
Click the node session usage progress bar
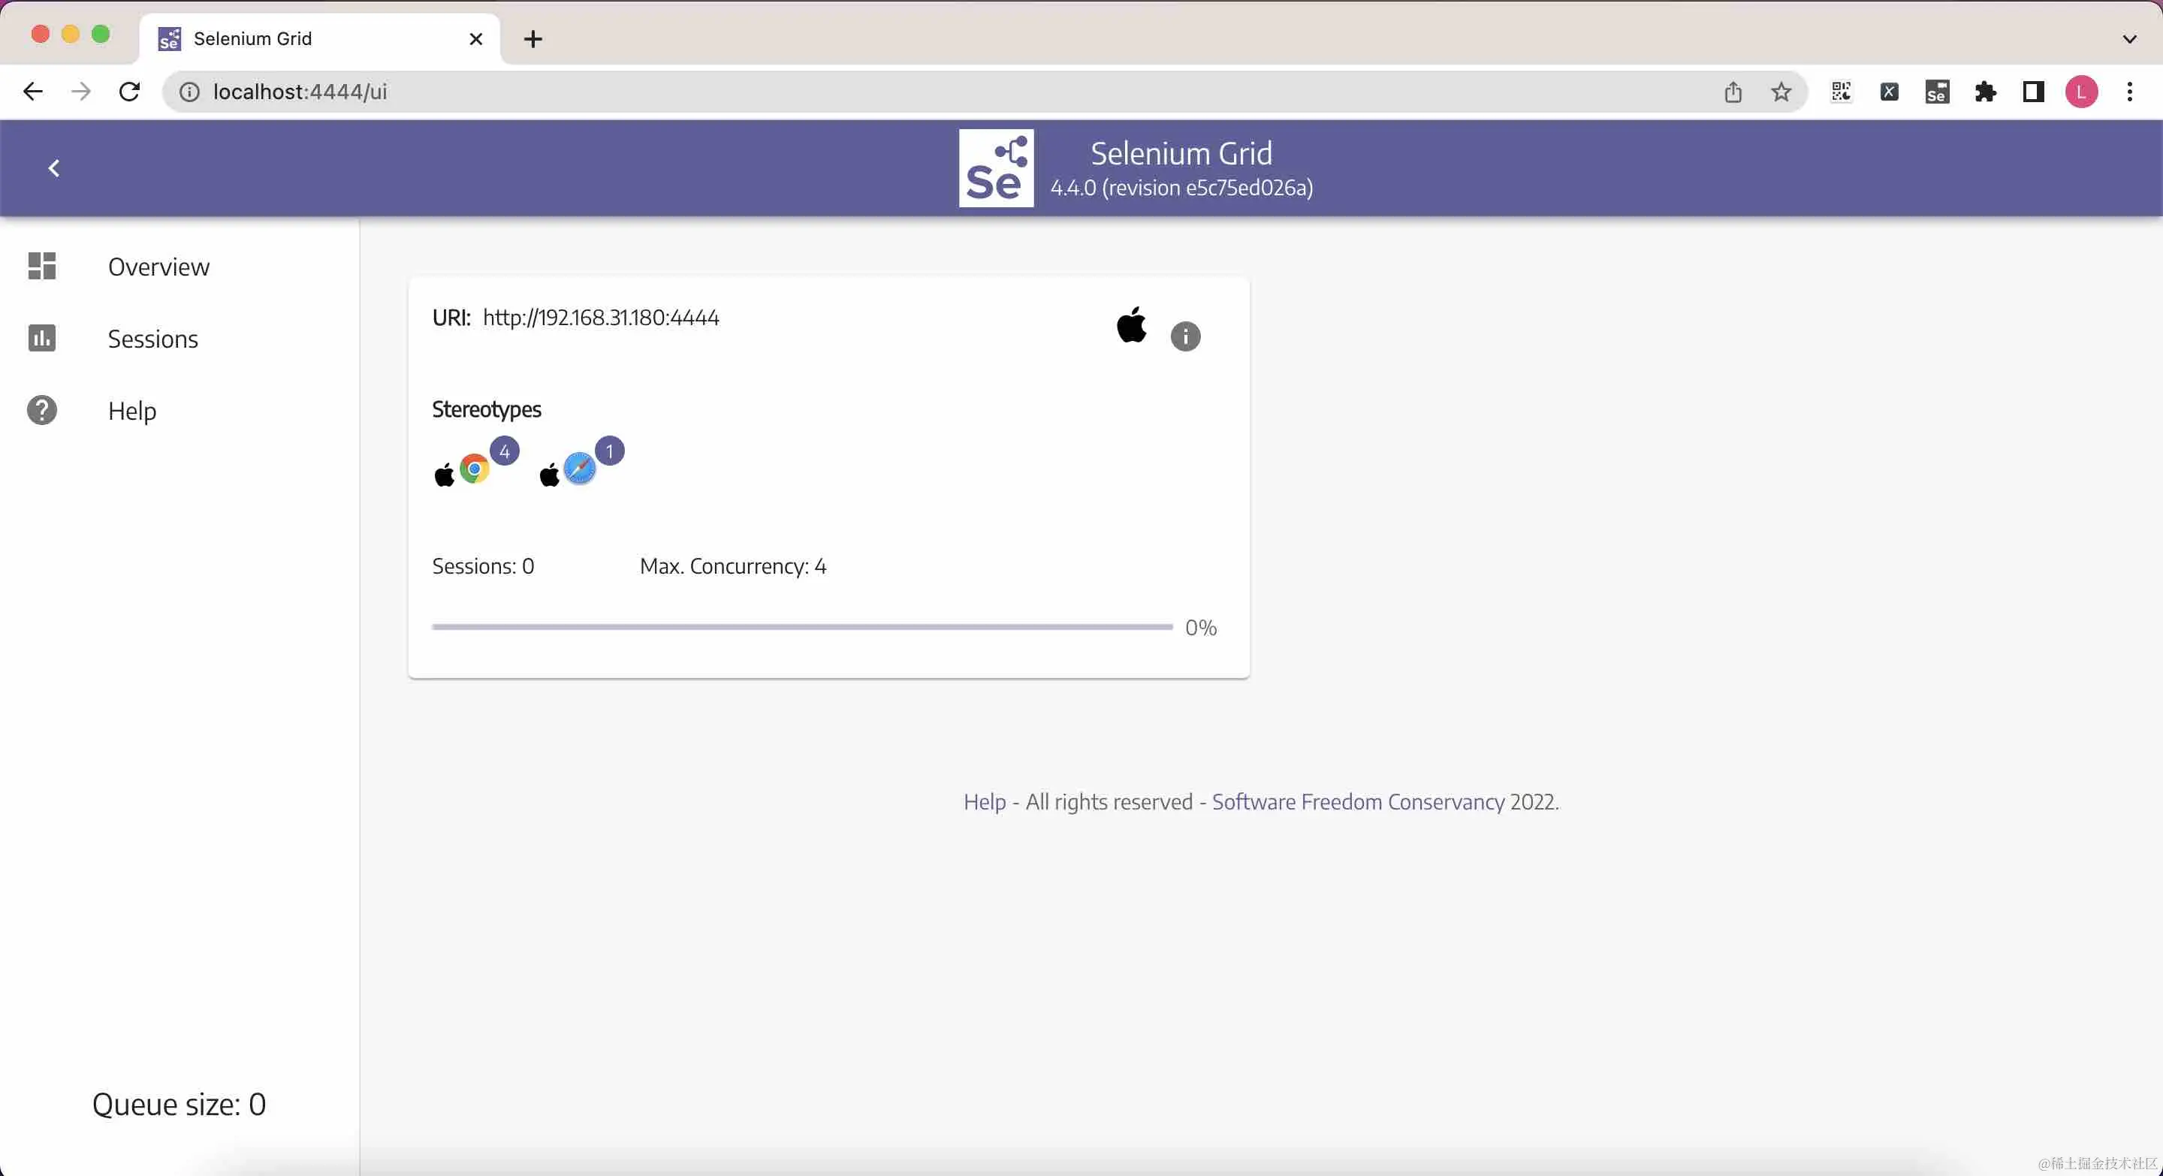pos(802,627)
